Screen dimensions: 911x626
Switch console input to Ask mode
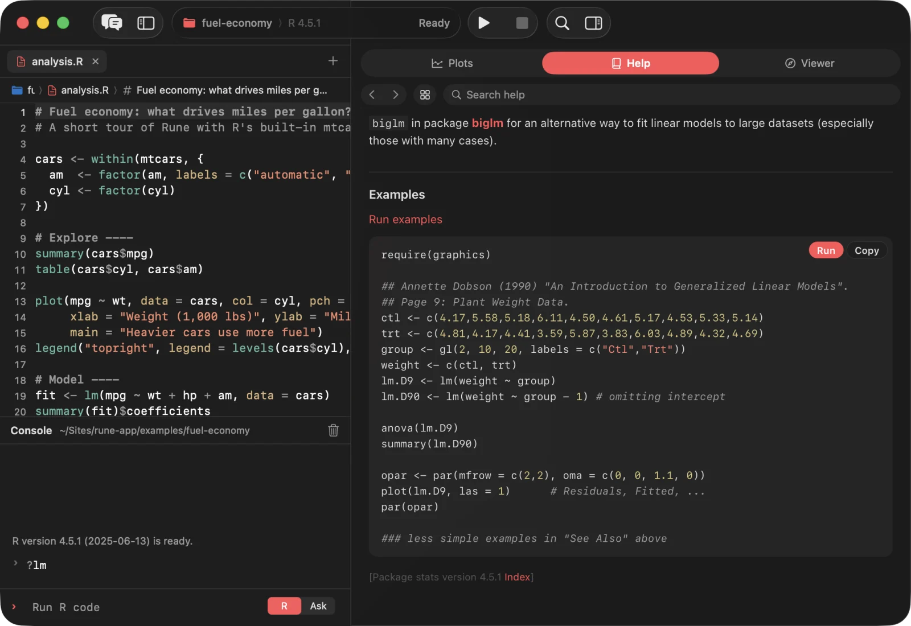[318, 606]
